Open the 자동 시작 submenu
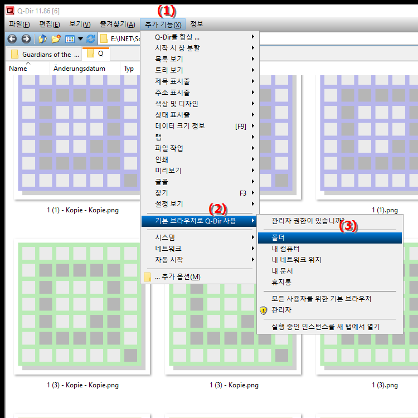This screenshot has width=418, height=418. (199, 260)
